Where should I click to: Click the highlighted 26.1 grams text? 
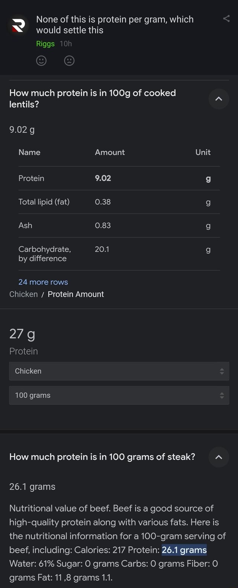point(184,550)
